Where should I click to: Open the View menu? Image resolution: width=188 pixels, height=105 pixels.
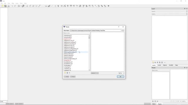[9, 3]
